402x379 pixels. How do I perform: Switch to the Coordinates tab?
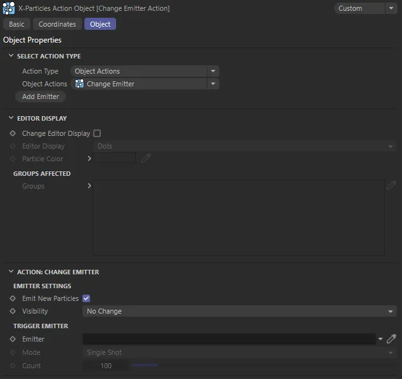pyautogui.click(x=57, y=24)
